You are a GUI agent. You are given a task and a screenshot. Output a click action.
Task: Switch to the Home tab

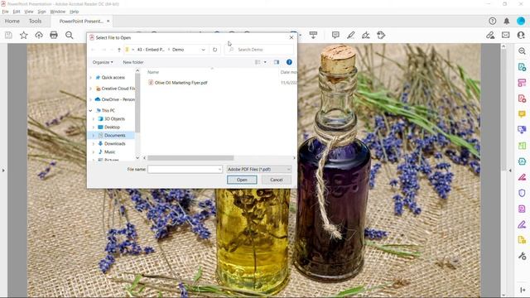(x=12, y=21)
